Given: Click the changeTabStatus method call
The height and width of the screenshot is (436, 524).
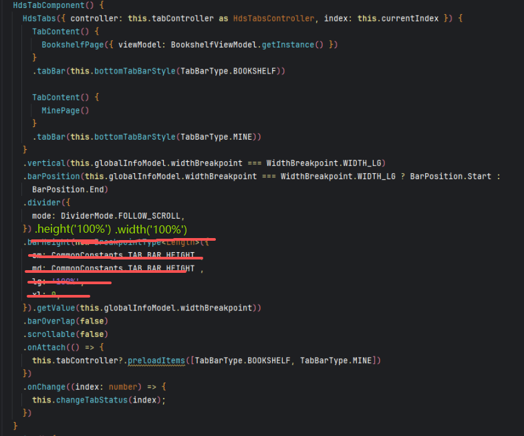Looking at the screenshot, I should (x=92, y=400).
